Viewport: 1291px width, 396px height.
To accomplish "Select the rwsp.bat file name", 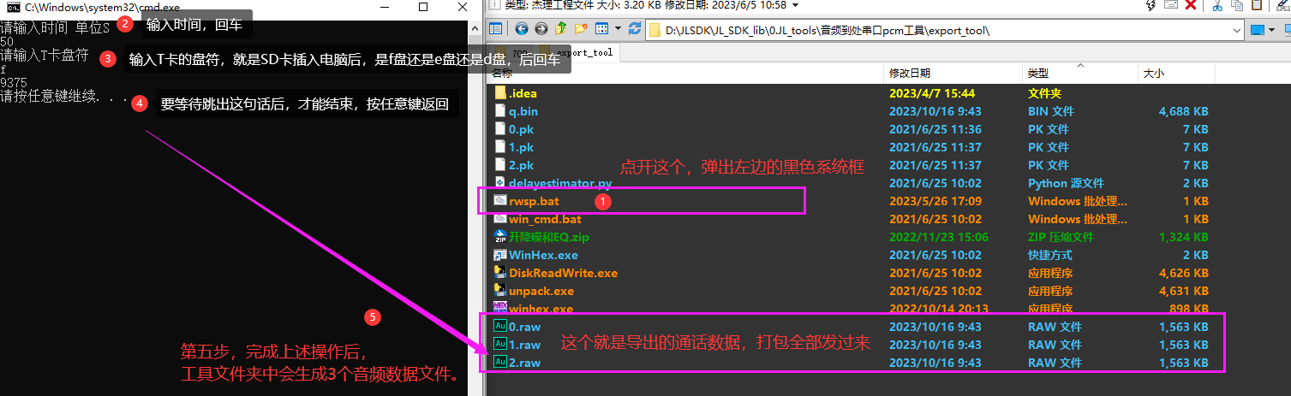I will pos(534,201).
